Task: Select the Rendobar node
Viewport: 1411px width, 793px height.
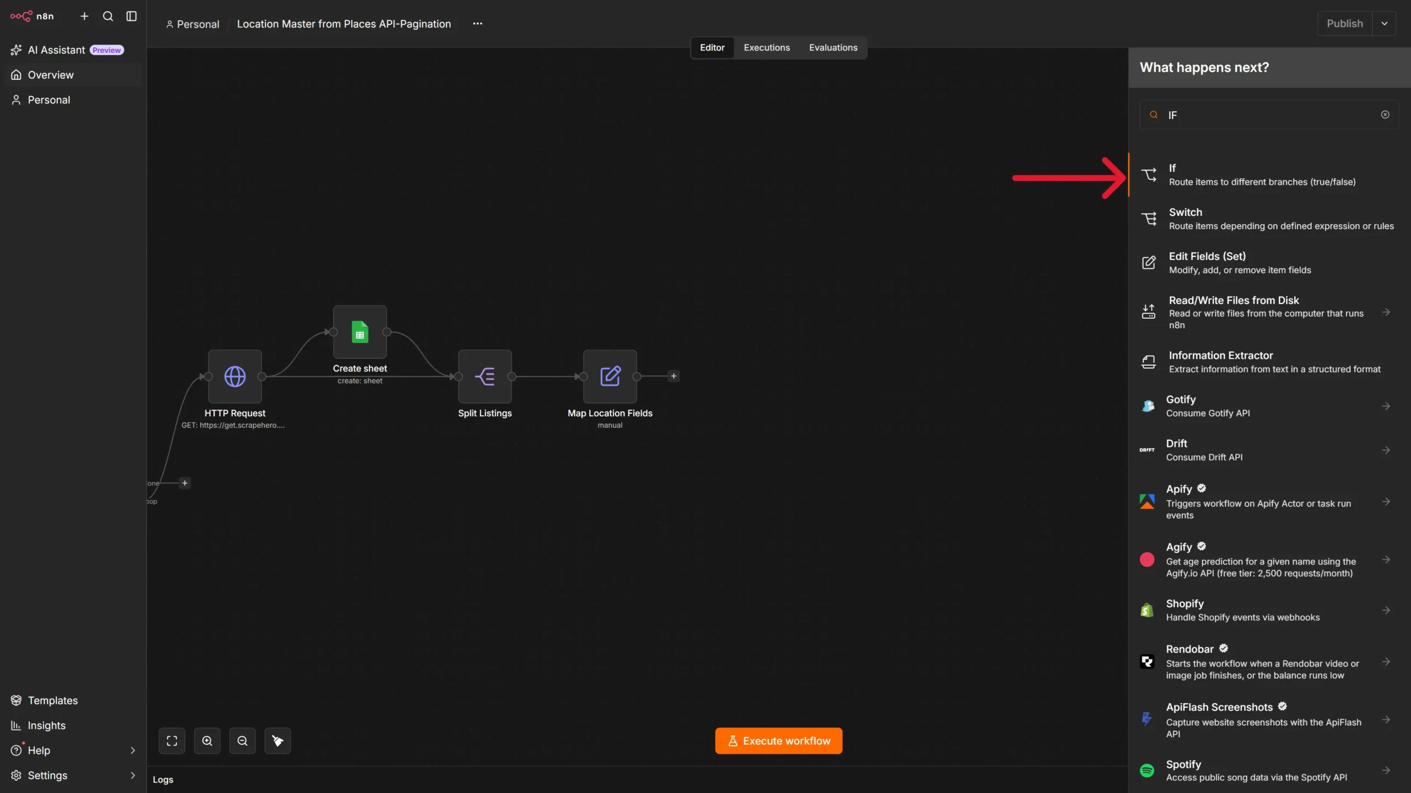Action: 1269,662
